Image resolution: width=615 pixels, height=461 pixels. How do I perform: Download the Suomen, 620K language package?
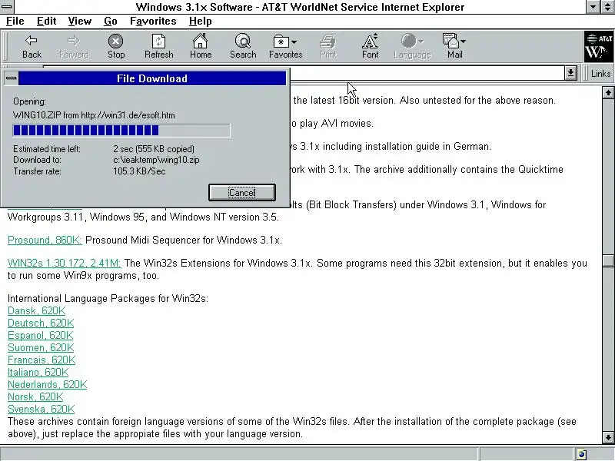41,348
